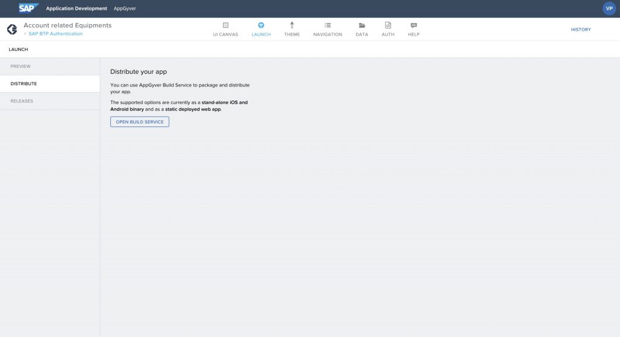Click the NAVIGATION label text
The width and height of the screenshot is (620, 337).
click(328, 34)
